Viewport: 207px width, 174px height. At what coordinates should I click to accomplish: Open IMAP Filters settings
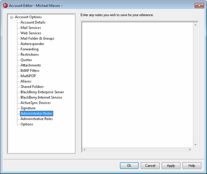point(30,71)
